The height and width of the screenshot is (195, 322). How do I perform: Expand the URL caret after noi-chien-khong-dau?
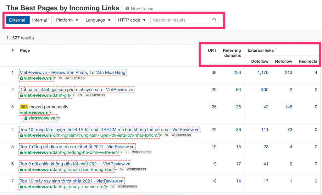[x=116, y=170]
